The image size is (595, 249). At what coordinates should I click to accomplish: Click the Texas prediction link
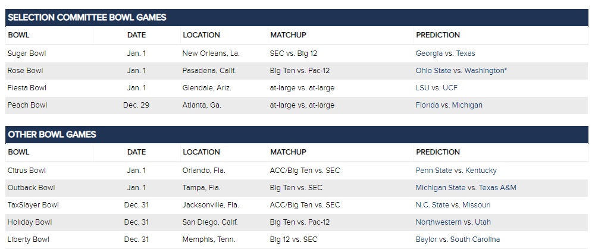click(x=466, y=53)
